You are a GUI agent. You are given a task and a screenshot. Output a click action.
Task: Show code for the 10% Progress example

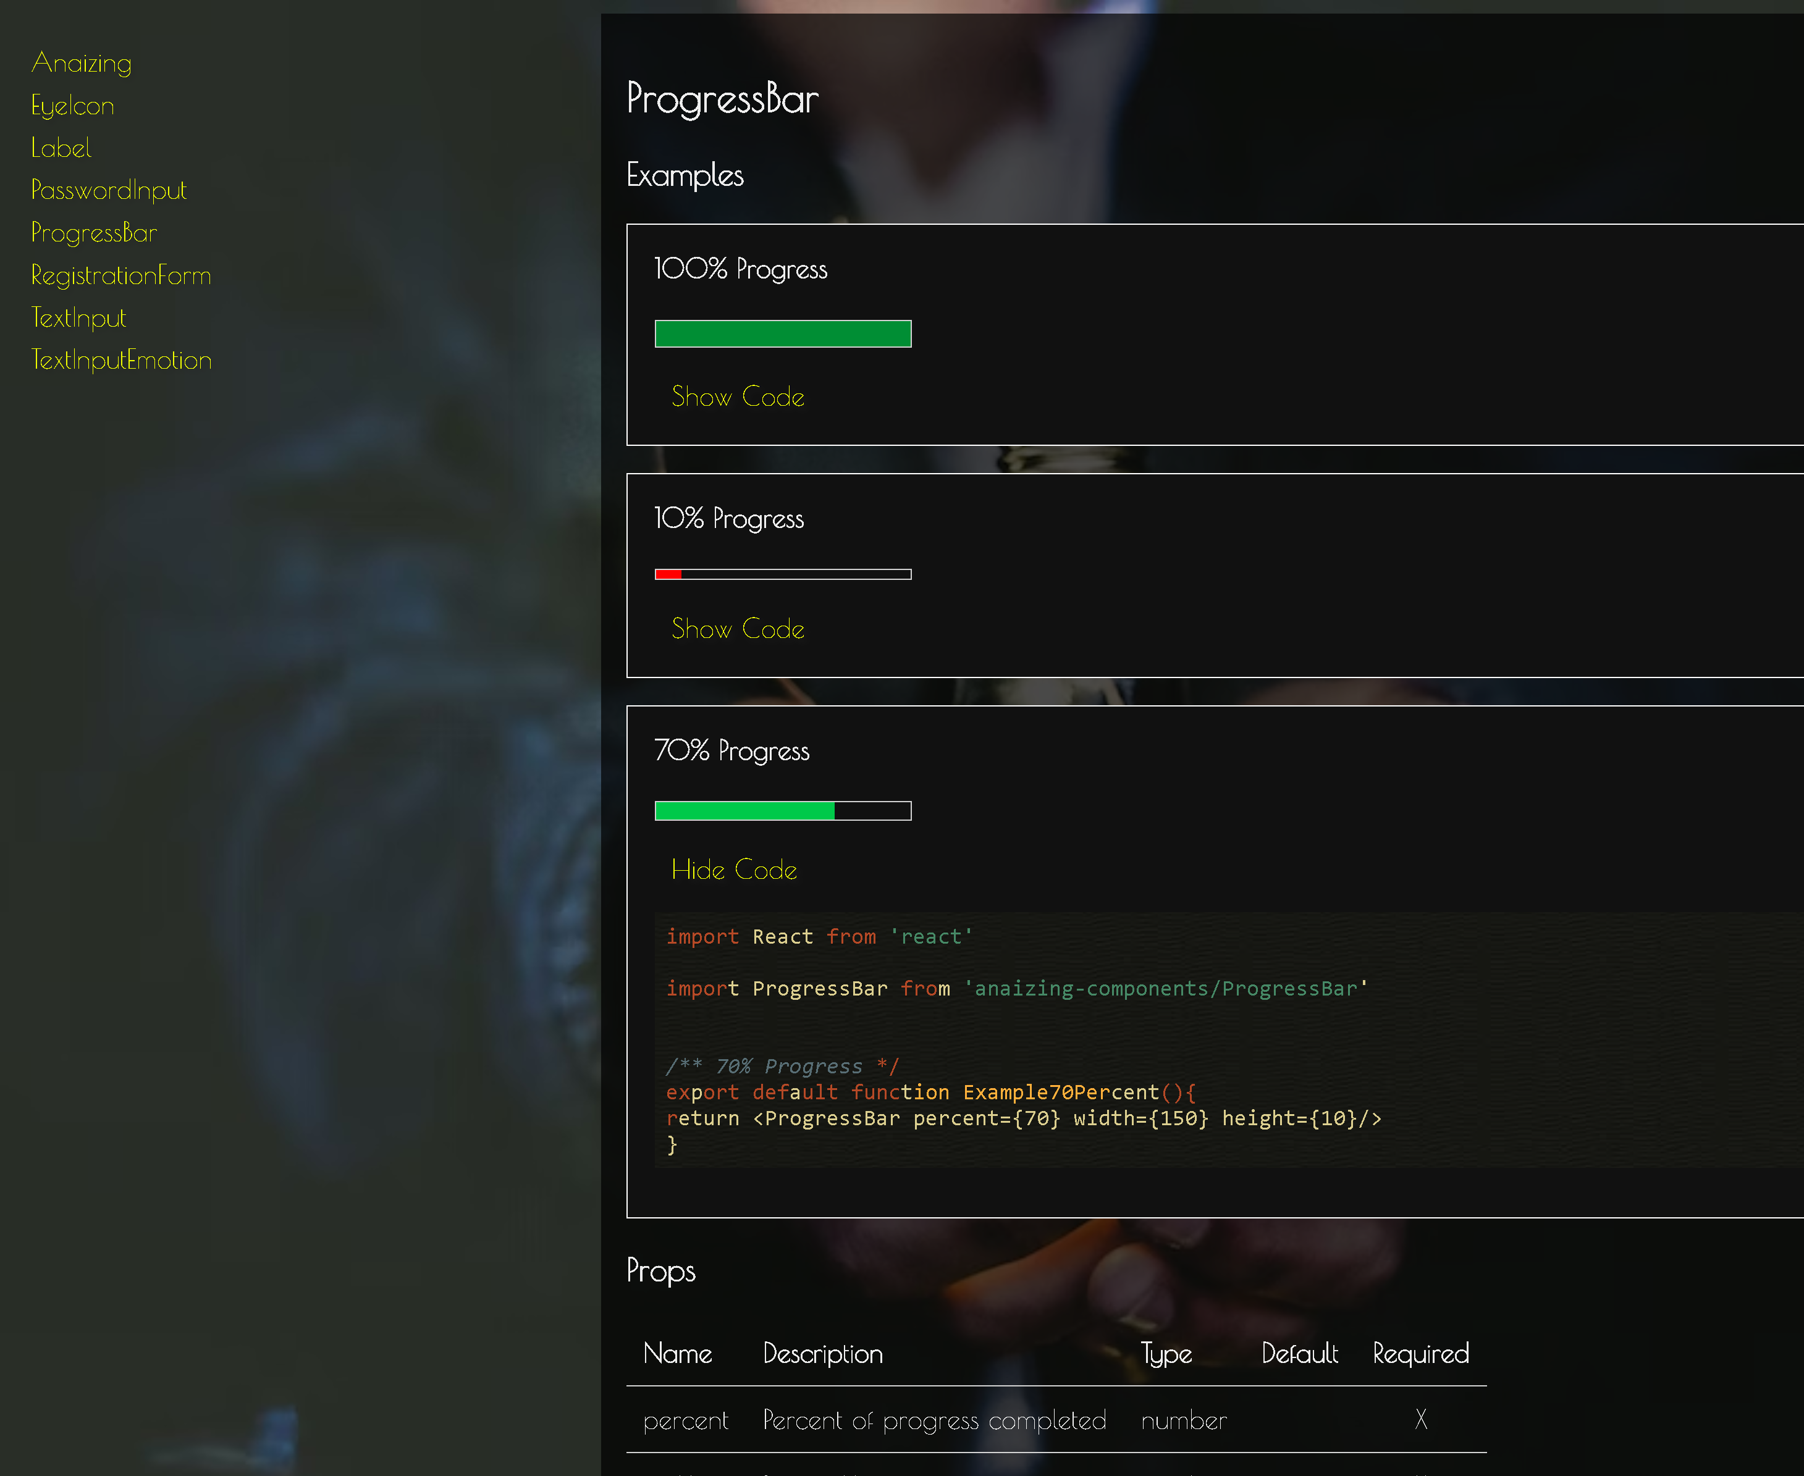pyautogui.click(x=738, y=629)
